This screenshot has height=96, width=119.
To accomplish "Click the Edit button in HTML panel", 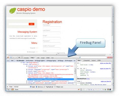I will (x=12, y=60).
